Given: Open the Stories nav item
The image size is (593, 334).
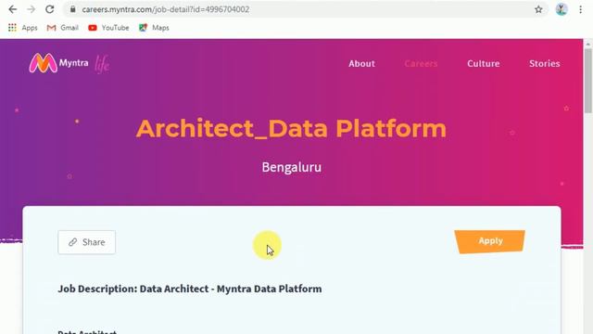Looking at the screenshot, I should (545, 64).
